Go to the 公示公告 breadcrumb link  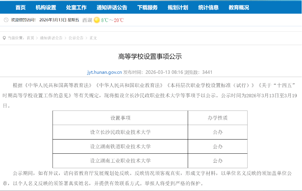(76, 38)
